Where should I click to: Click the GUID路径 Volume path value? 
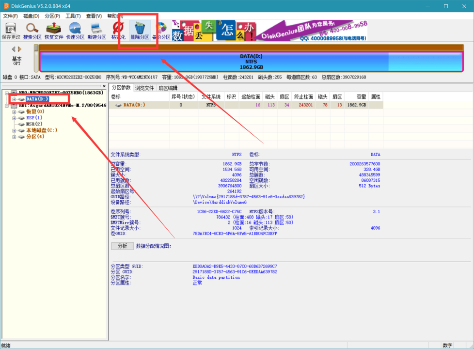click(249, 197)
